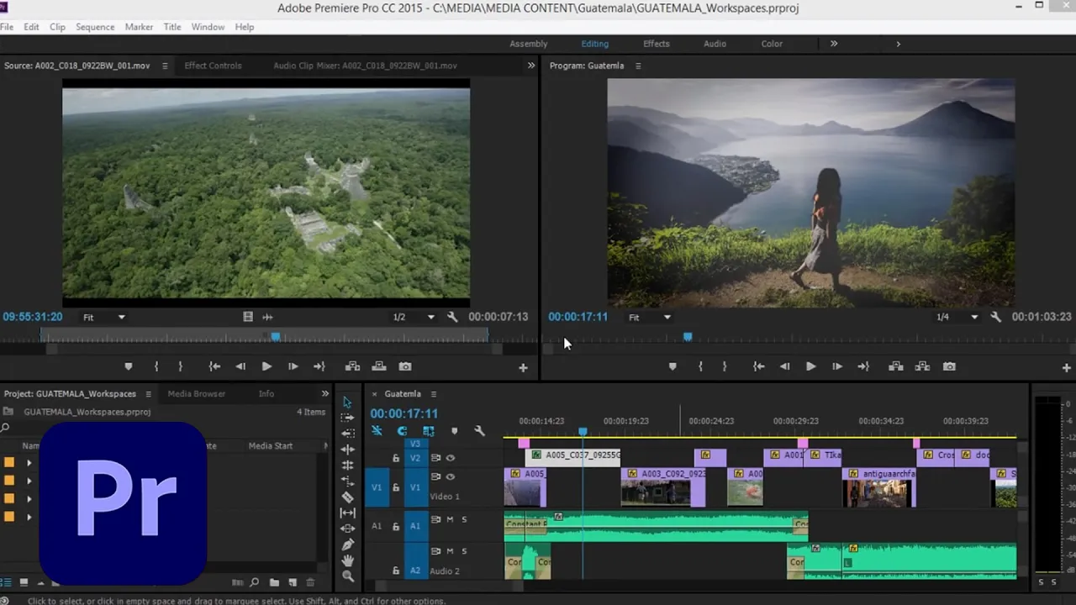This screenshot has width=1076, height=605.
Task: Switch to the Assembly workspace
Action: click(529, 44)
